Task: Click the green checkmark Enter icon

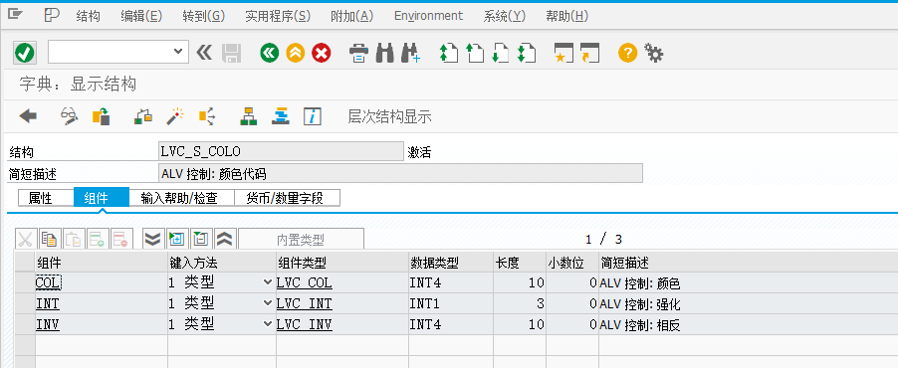Action: [x=25, y=54]
